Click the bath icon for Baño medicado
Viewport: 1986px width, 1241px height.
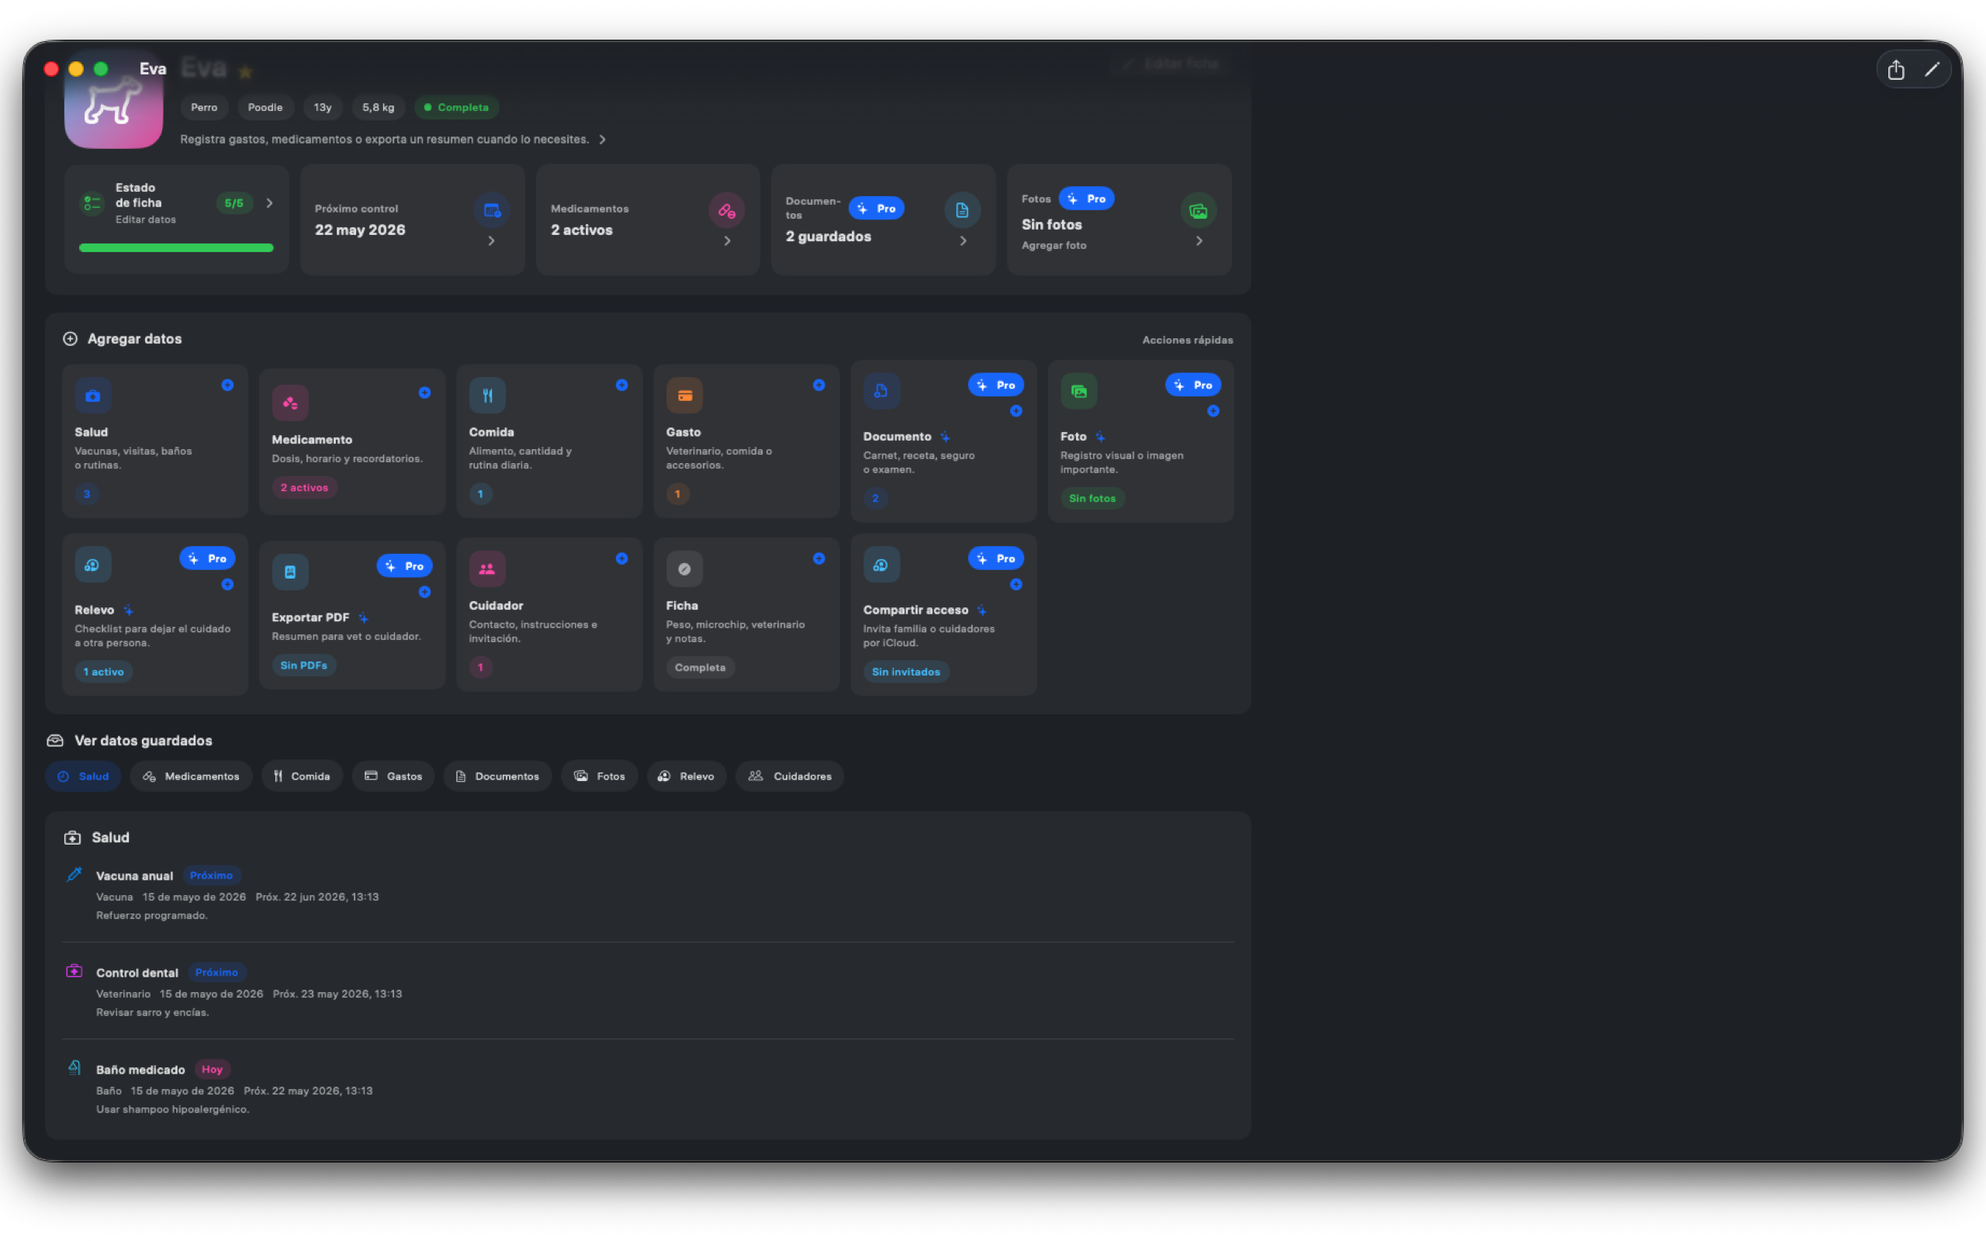[x=74, y=1068]
